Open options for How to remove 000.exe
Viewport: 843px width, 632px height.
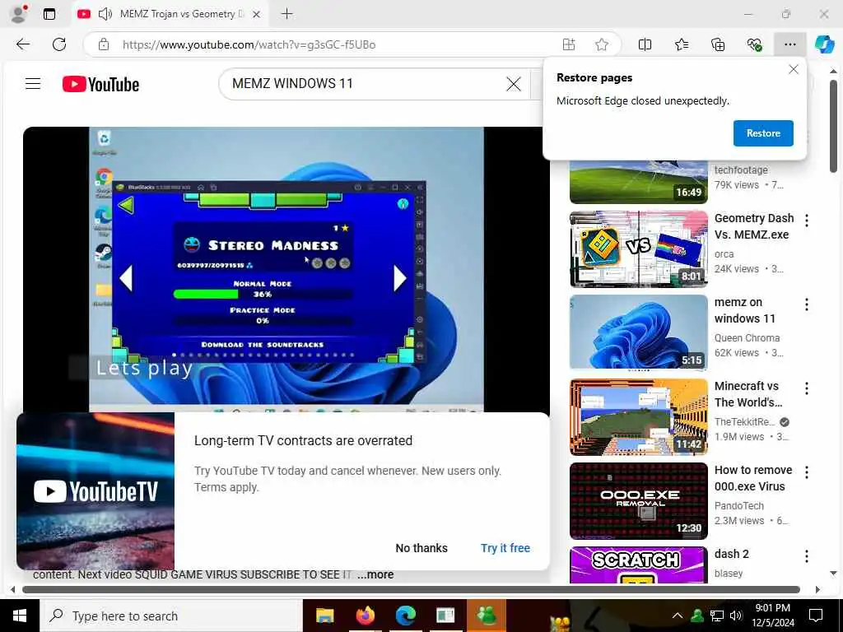coord(807,472)
